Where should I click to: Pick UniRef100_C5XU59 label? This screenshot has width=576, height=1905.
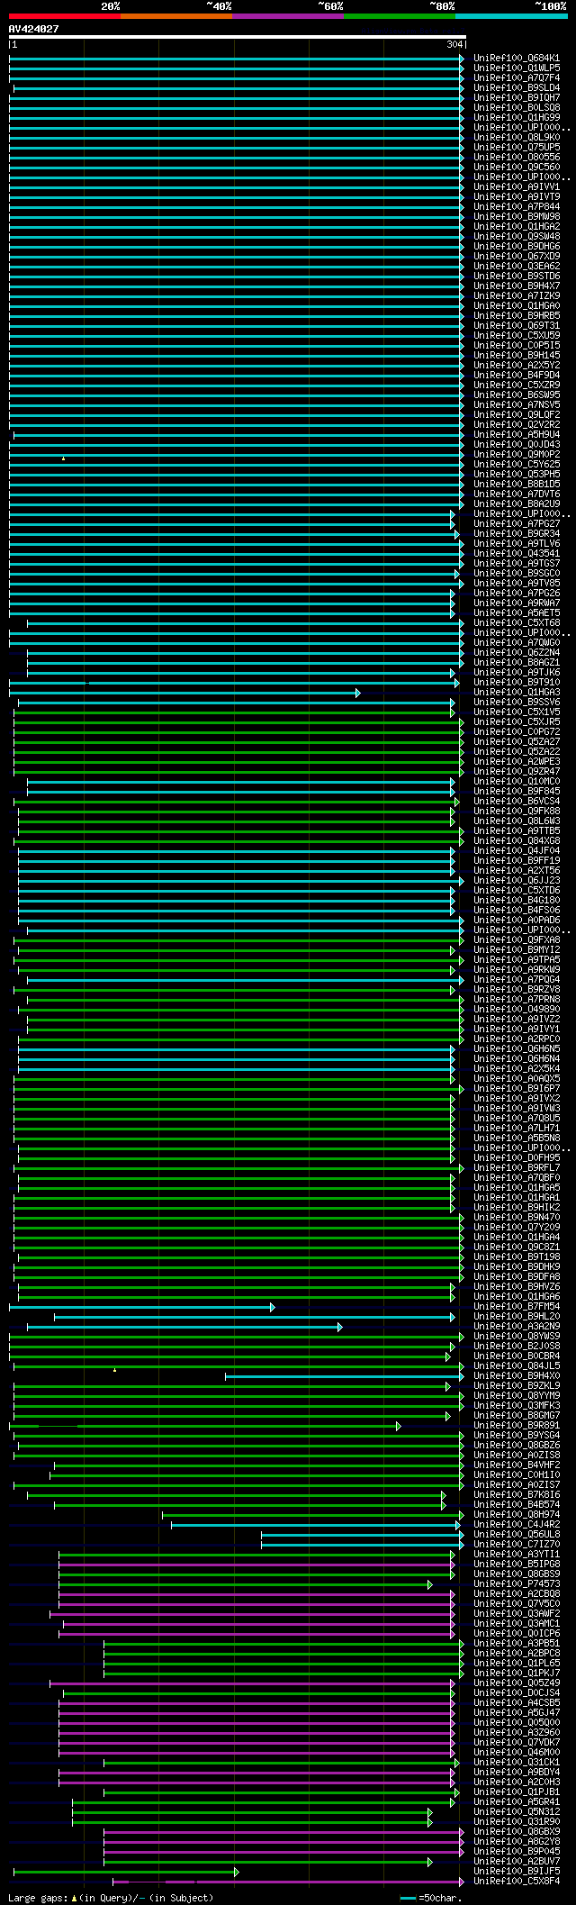coord(517,335)
